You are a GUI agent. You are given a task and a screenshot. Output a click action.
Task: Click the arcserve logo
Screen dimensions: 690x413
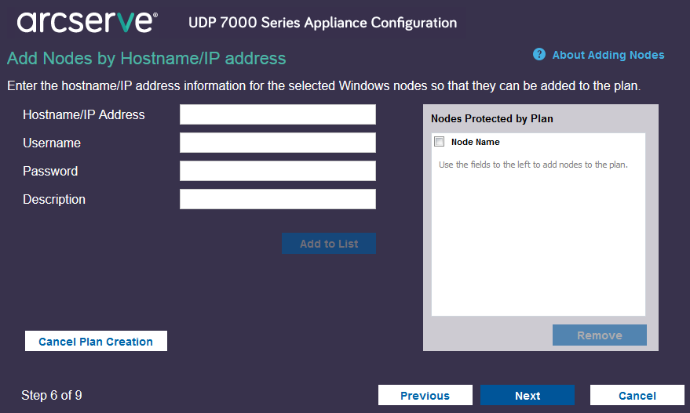(x=86, y=22)
